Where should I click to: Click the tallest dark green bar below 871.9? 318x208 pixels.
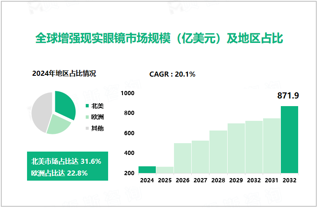point(289,140)
